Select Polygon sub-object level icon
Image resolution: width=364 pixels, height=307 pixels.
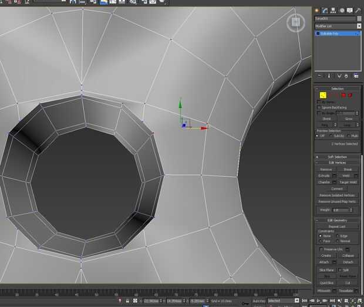click(343, 95)
